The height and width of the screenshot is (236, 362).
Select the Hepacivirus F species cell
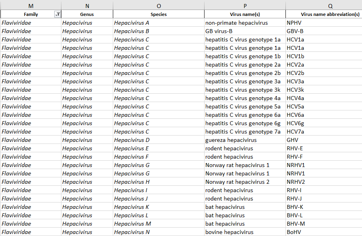pos(159,157)
